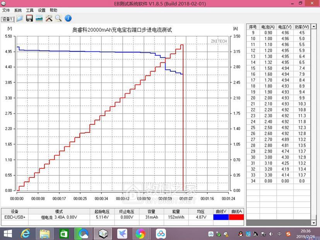This screenshot has height=240, width=320.
Task: Open the 工具 menu
Action: point(30,10)
